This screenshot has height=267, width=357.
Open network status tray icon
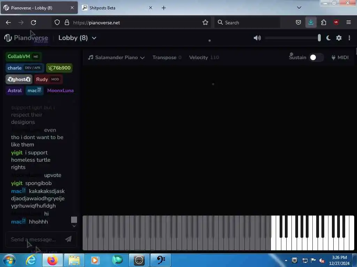coord(305,260)
